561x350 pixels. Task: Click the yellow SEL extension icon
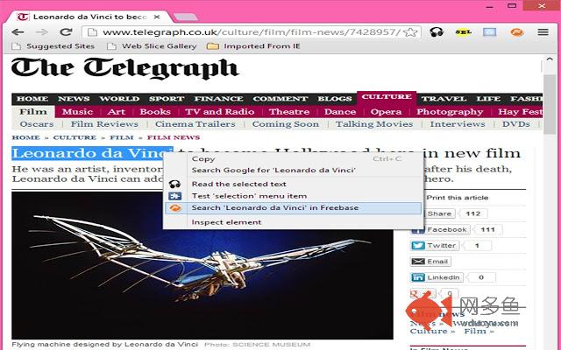463,32
